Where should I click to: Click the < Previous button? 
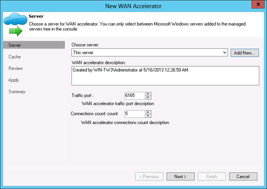149,177
